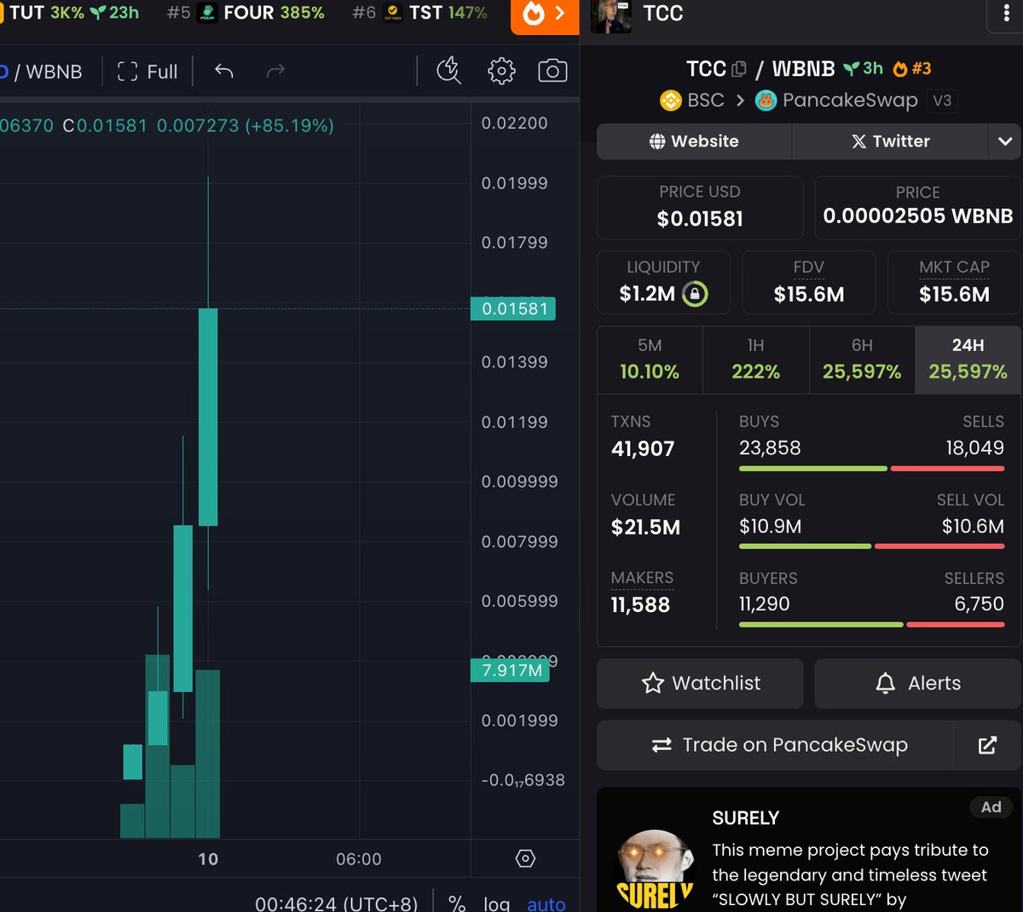Click the 3h pair age sprout badge
This screenshot has width=1023, height=912.
[863, 68]
